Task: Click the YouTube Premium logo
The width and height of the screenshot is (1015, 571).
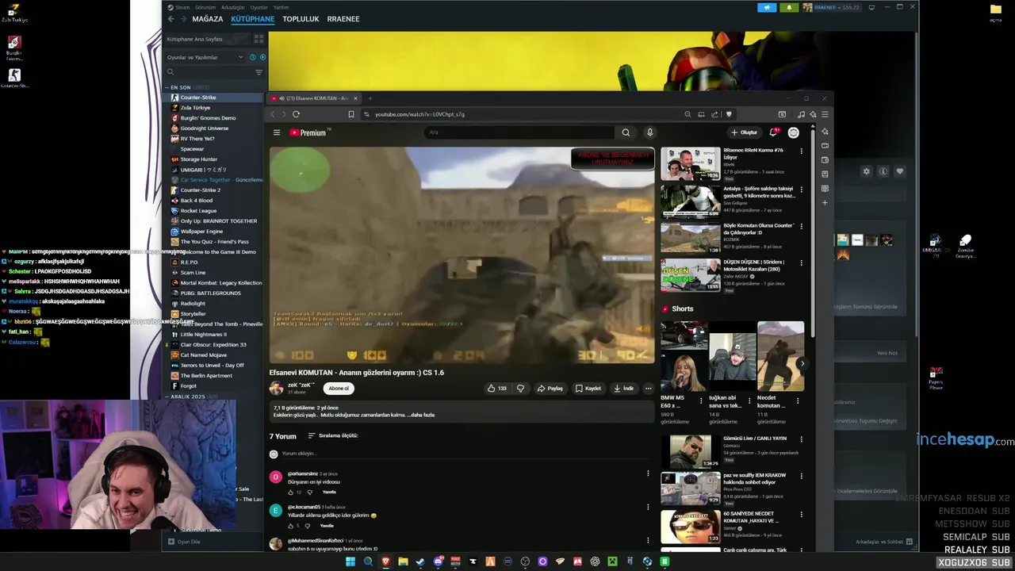Action: pos(308,132)
